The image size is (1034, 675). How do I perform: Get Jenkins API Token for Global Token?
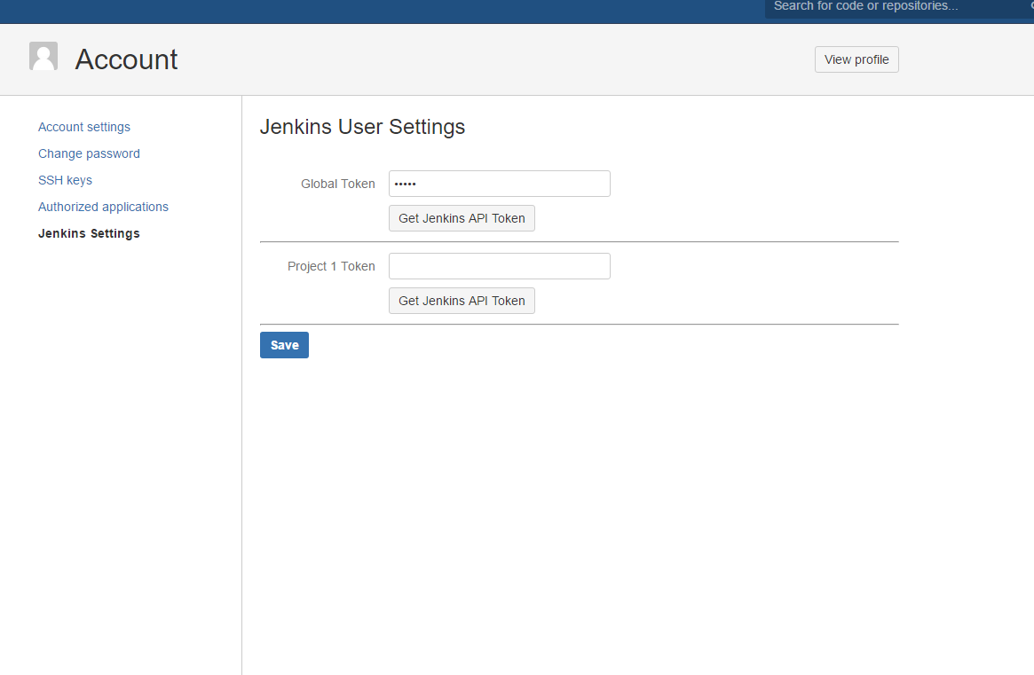click(462, 218)
